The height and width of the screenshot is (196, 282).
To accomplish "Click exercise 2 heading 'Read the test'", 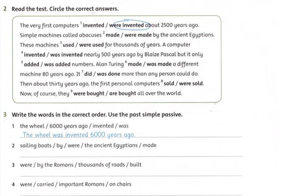I will click(65, 9).
